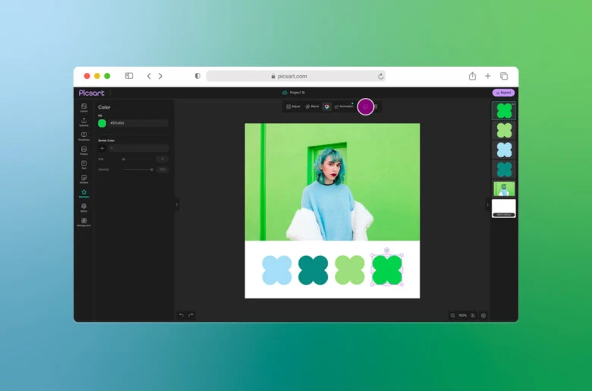Open the Photos panel in sidebar
592x391 pixels.
(83, 151)
